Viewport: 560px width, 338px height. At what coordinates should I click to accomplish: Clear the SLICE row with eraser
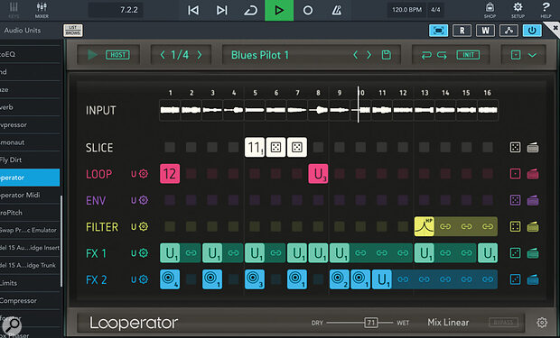(533, 147)
